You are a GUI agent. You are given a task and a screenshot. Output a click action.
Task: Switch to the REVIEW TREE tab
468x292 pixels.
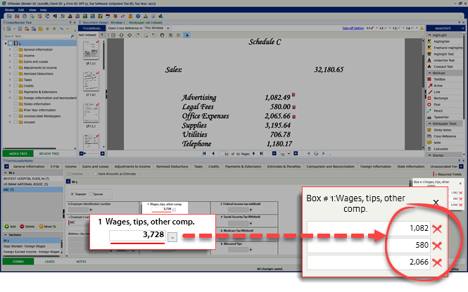[x=49, y=153]
